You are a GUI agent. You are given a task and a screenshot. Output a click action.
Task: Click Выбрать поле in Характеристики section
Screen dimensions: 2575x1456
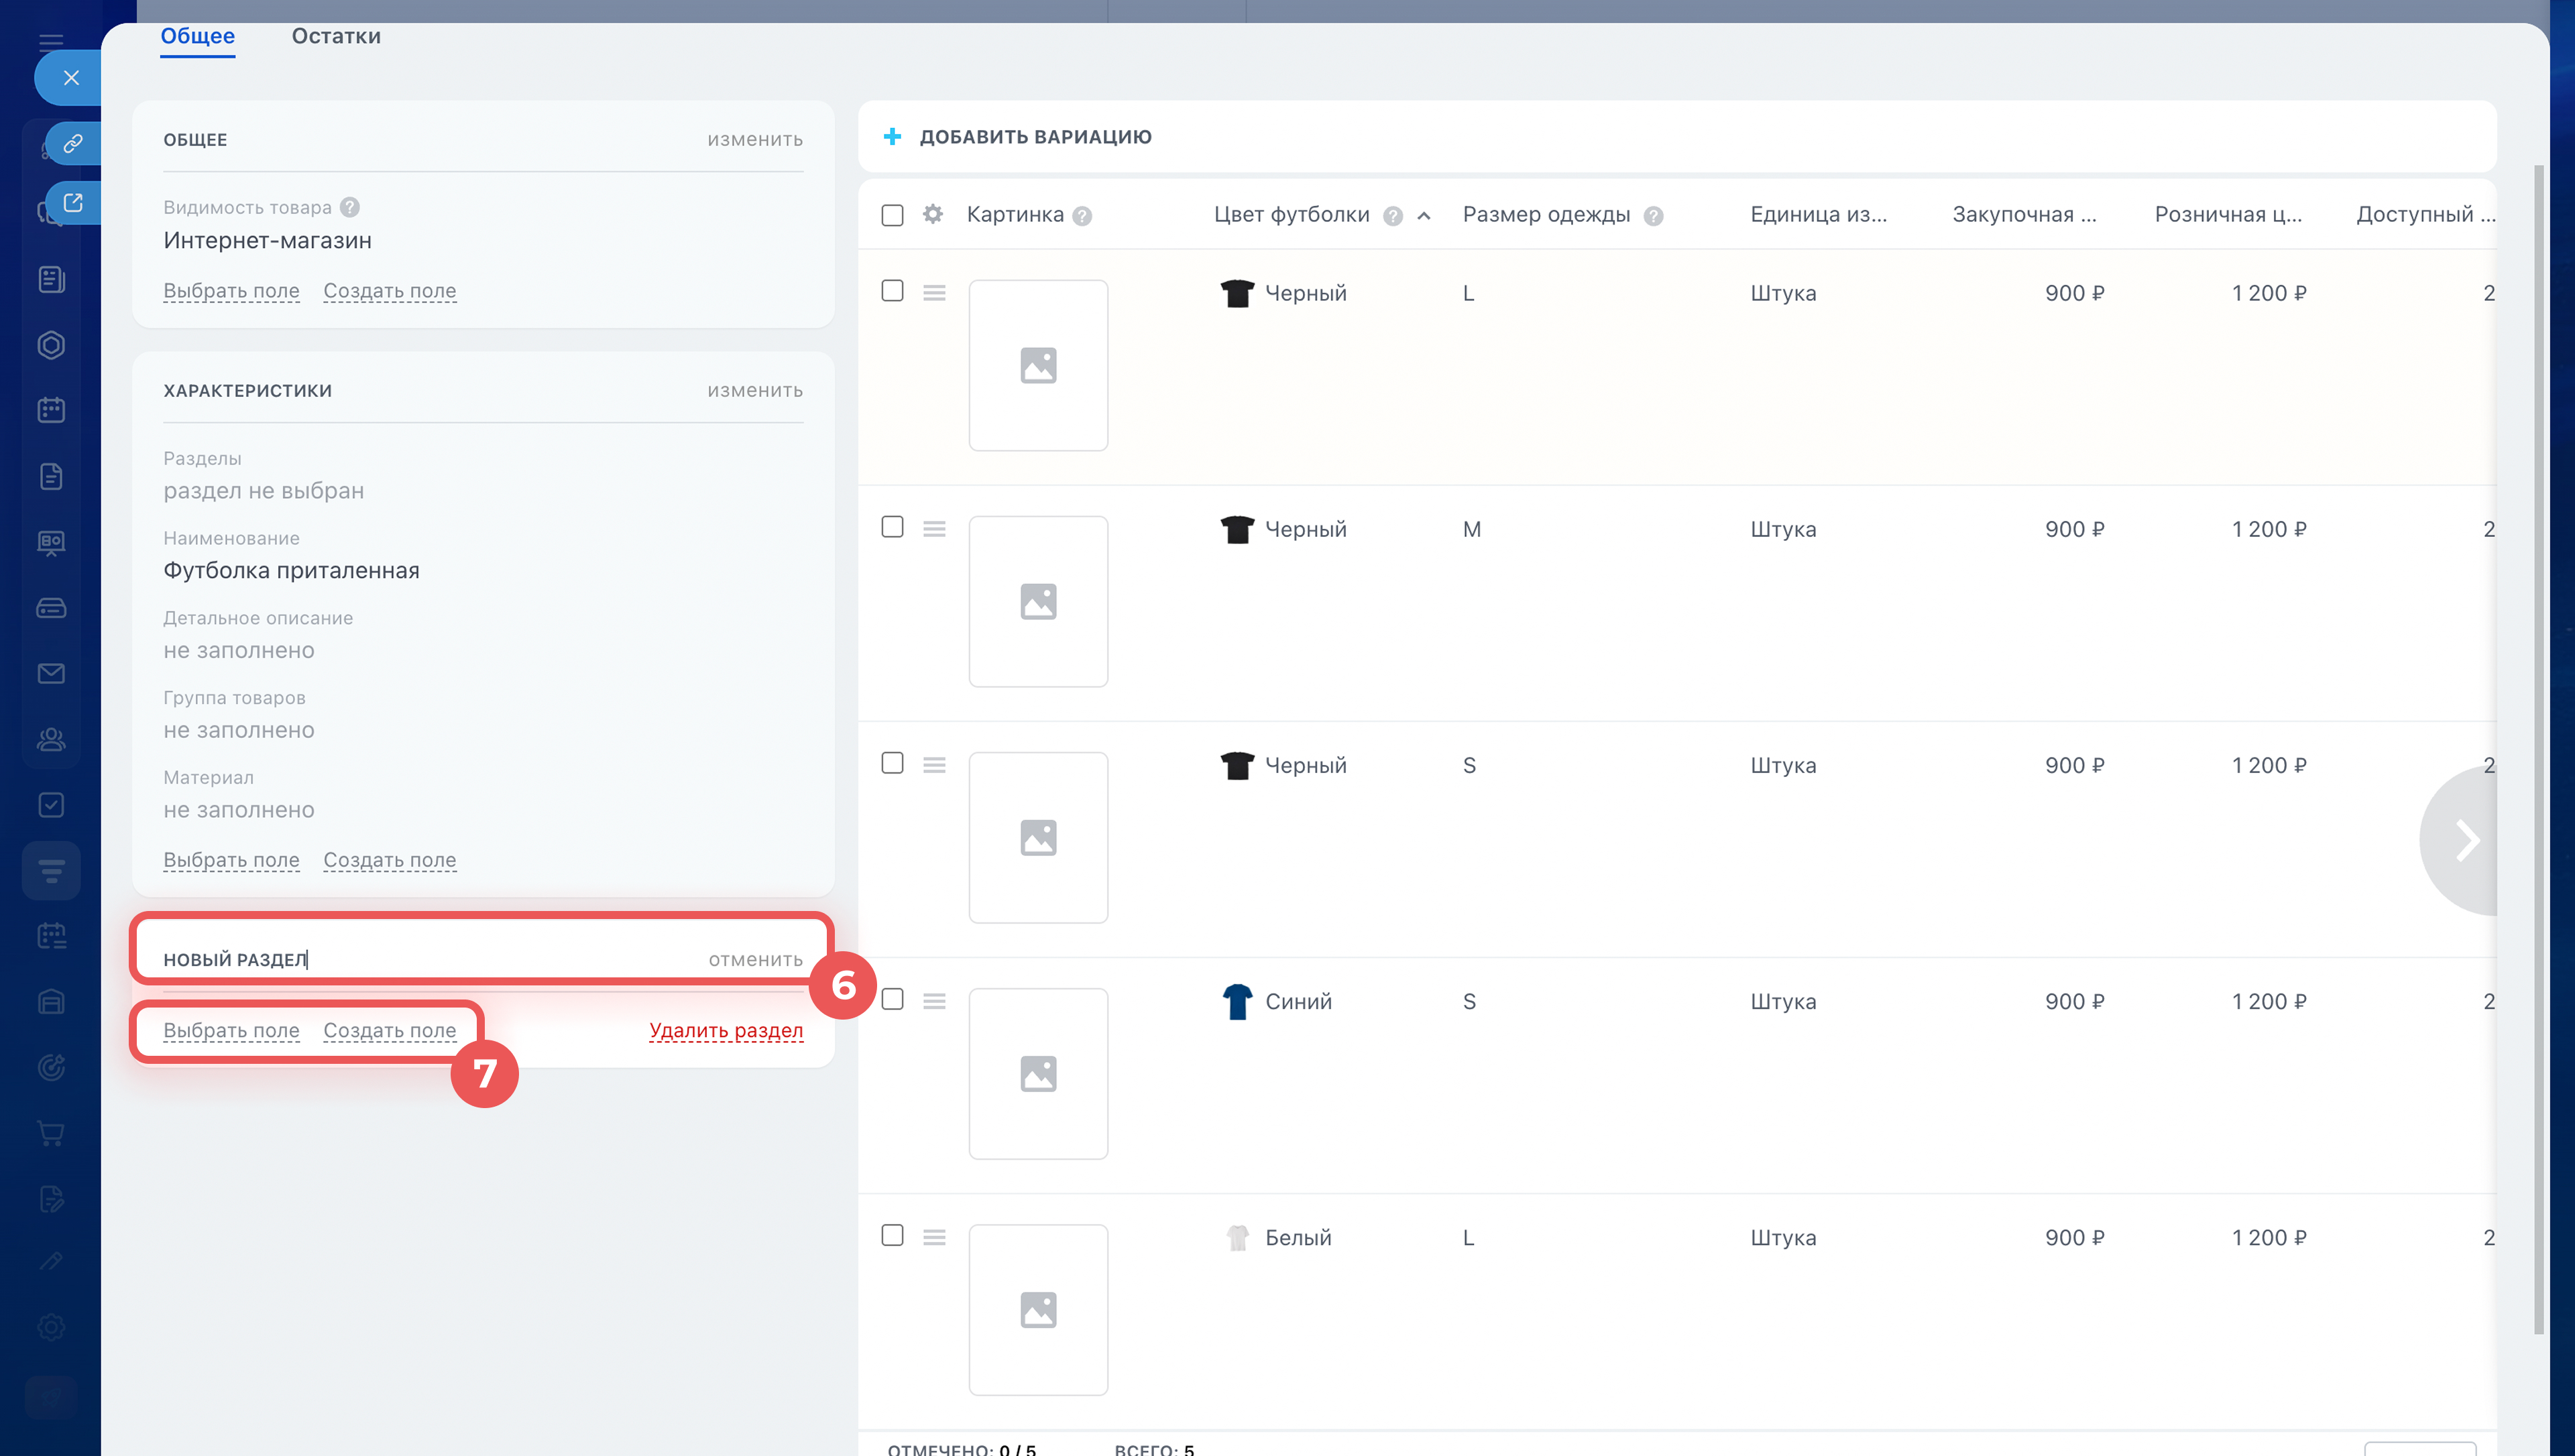[x=231, y=860]
